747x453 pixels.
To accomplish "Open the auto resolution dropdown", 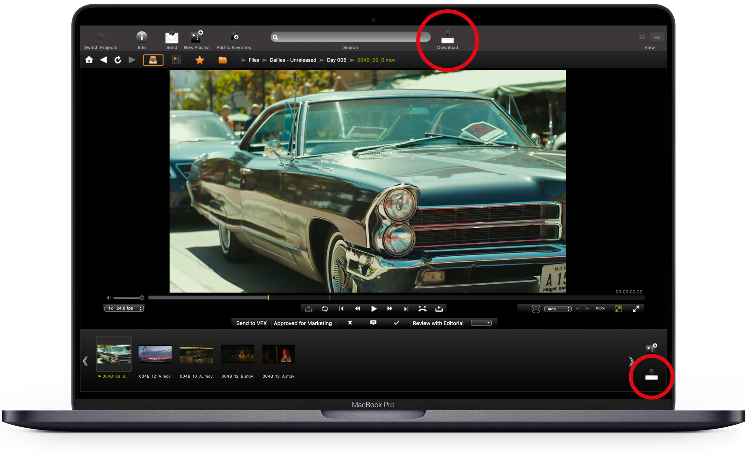I will tap(557, 309).
